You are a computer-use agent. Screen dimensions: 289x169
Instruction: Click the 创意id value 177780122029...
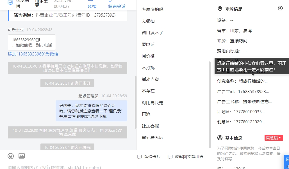pos(249,122)
